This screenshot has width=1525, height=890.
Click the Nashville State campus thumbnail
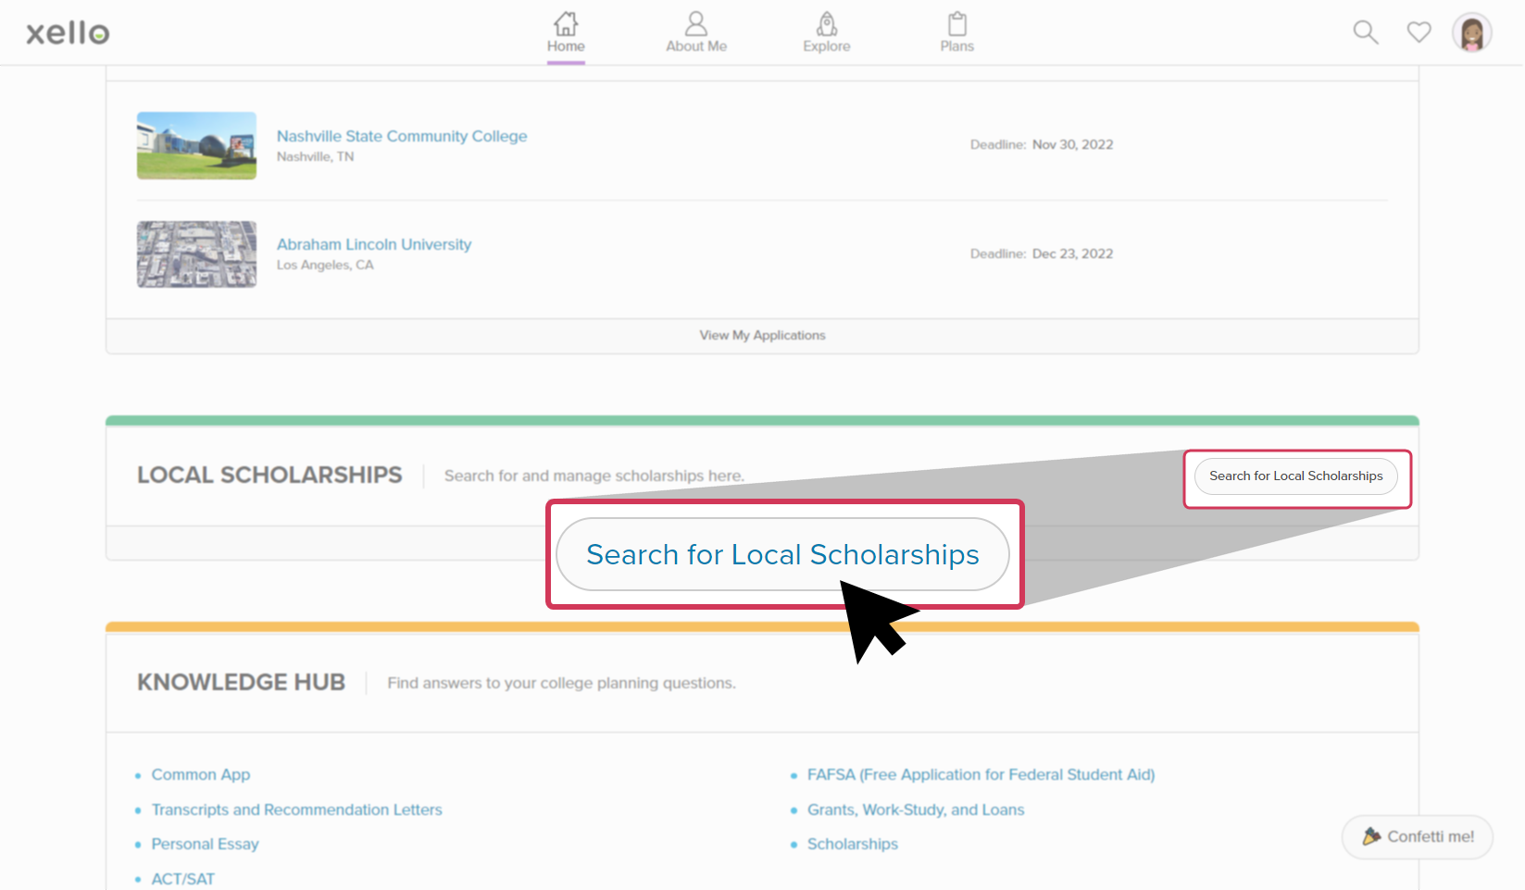(196, 145)
